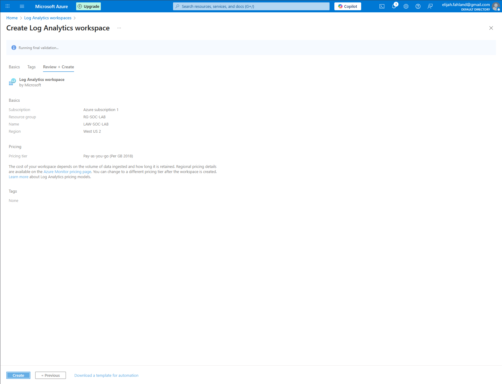Go back with the Previous button
Screen dimensions: 502x384
tap(51, 375)
